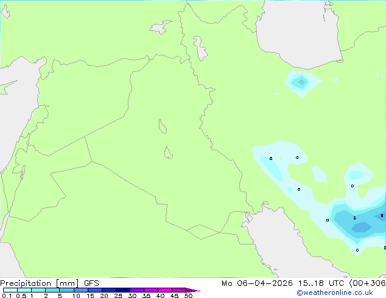
Task: Click the 'Mo' weekday label
Action: pyautogui.click(x=226, y=283)
